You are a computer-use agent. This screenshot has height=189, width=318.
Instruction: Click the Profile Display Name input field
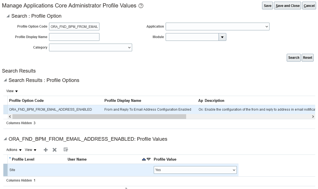coord(74,37)
